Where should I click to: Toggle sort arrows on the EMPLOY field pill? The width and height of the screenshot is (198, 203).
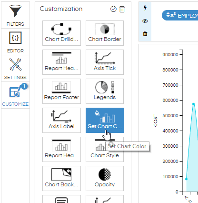pos(168,15)
